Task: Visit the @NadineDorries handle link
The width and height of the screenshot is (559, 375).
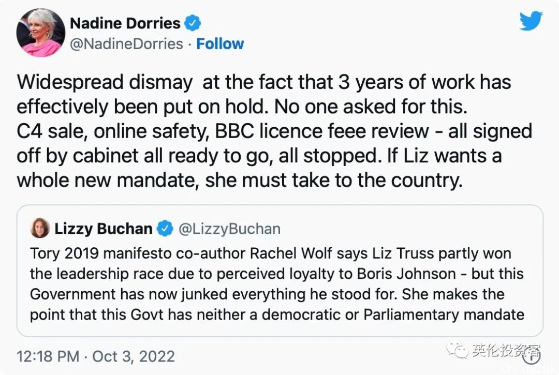Action: tap(126, 43)
